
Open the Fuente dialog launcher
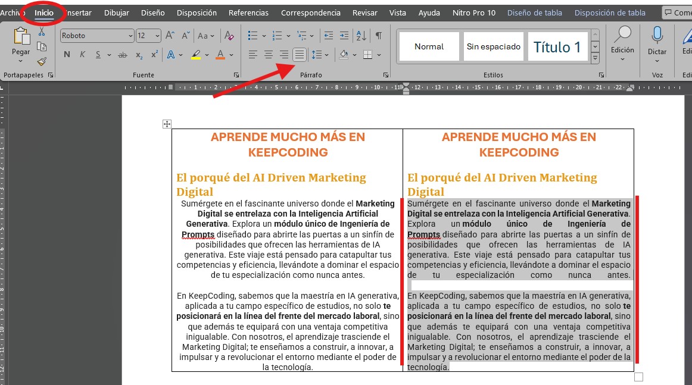pyautogui.click(x=236, y=75)
